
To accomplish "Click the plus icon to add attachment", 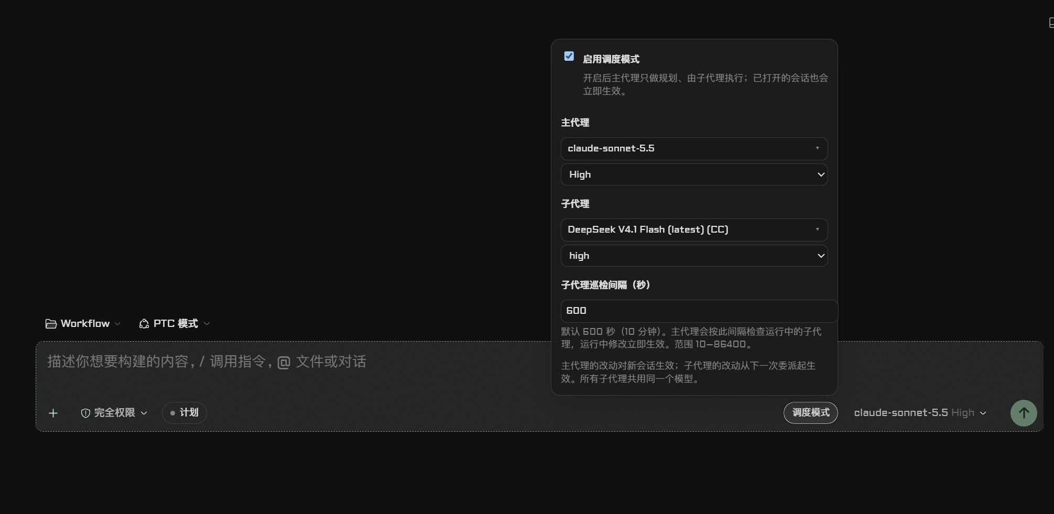I will (53, 413).
